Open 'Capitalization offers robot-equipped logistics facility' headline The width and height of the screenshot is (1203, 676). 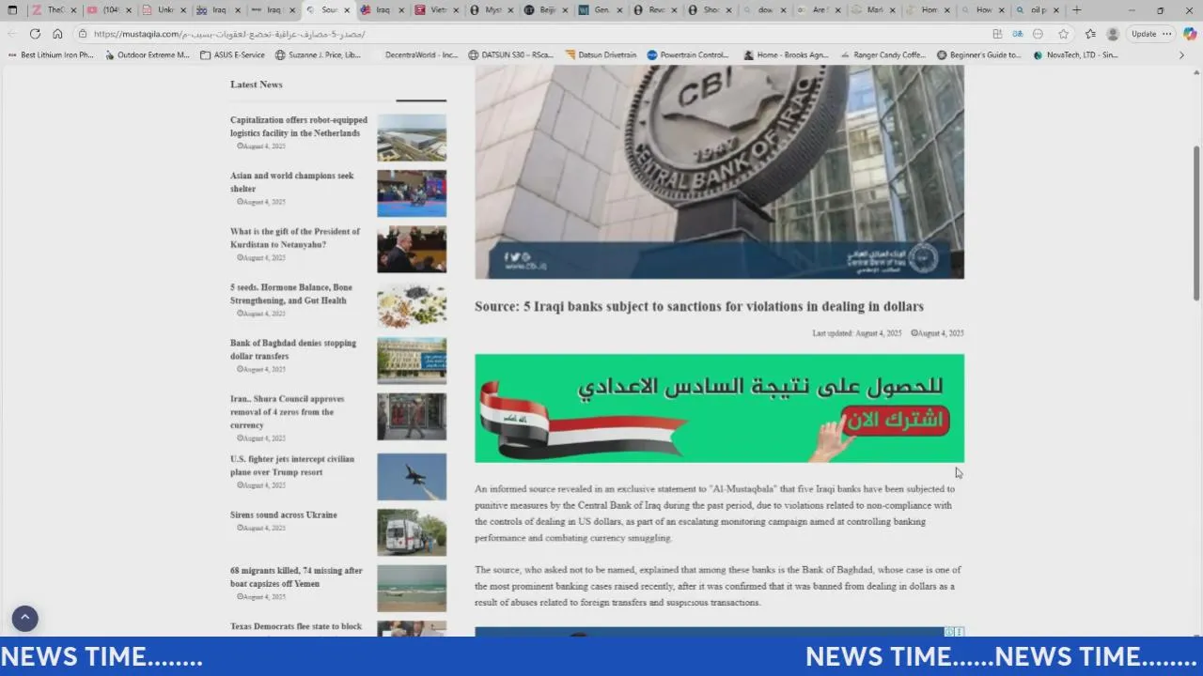[x=299, y=127]
